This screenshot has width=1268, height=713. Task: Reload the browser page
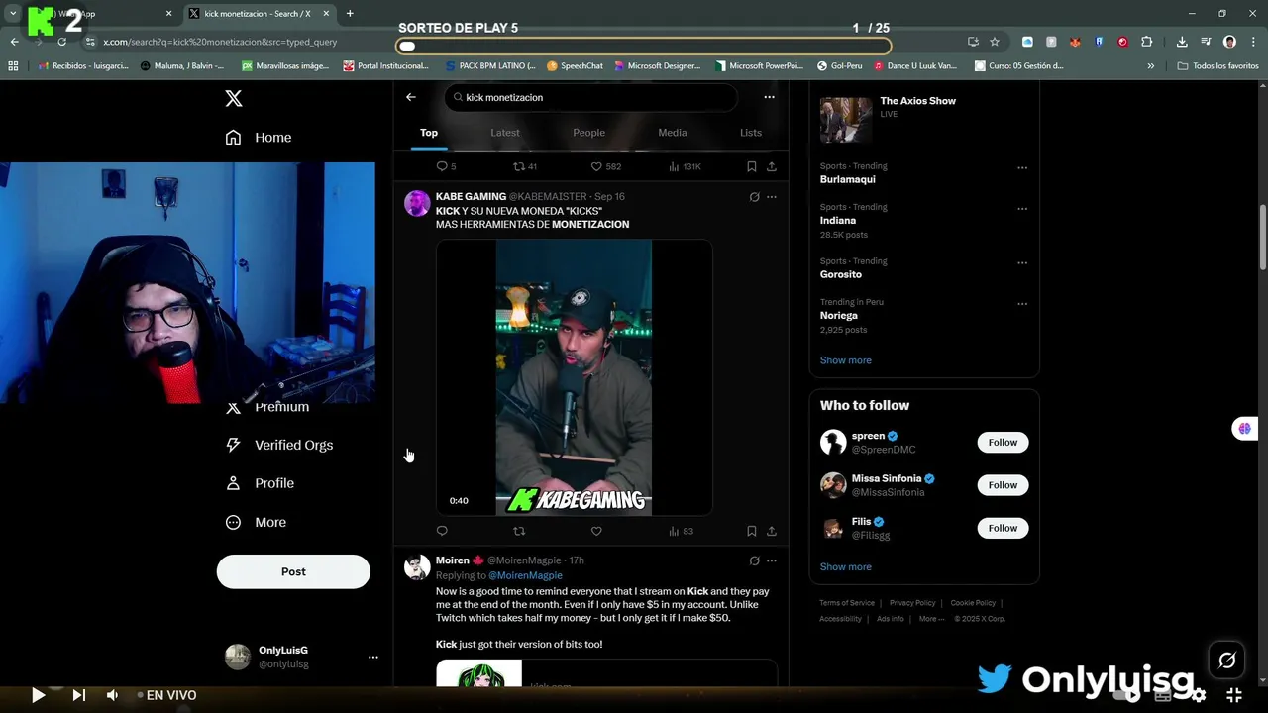61,42
